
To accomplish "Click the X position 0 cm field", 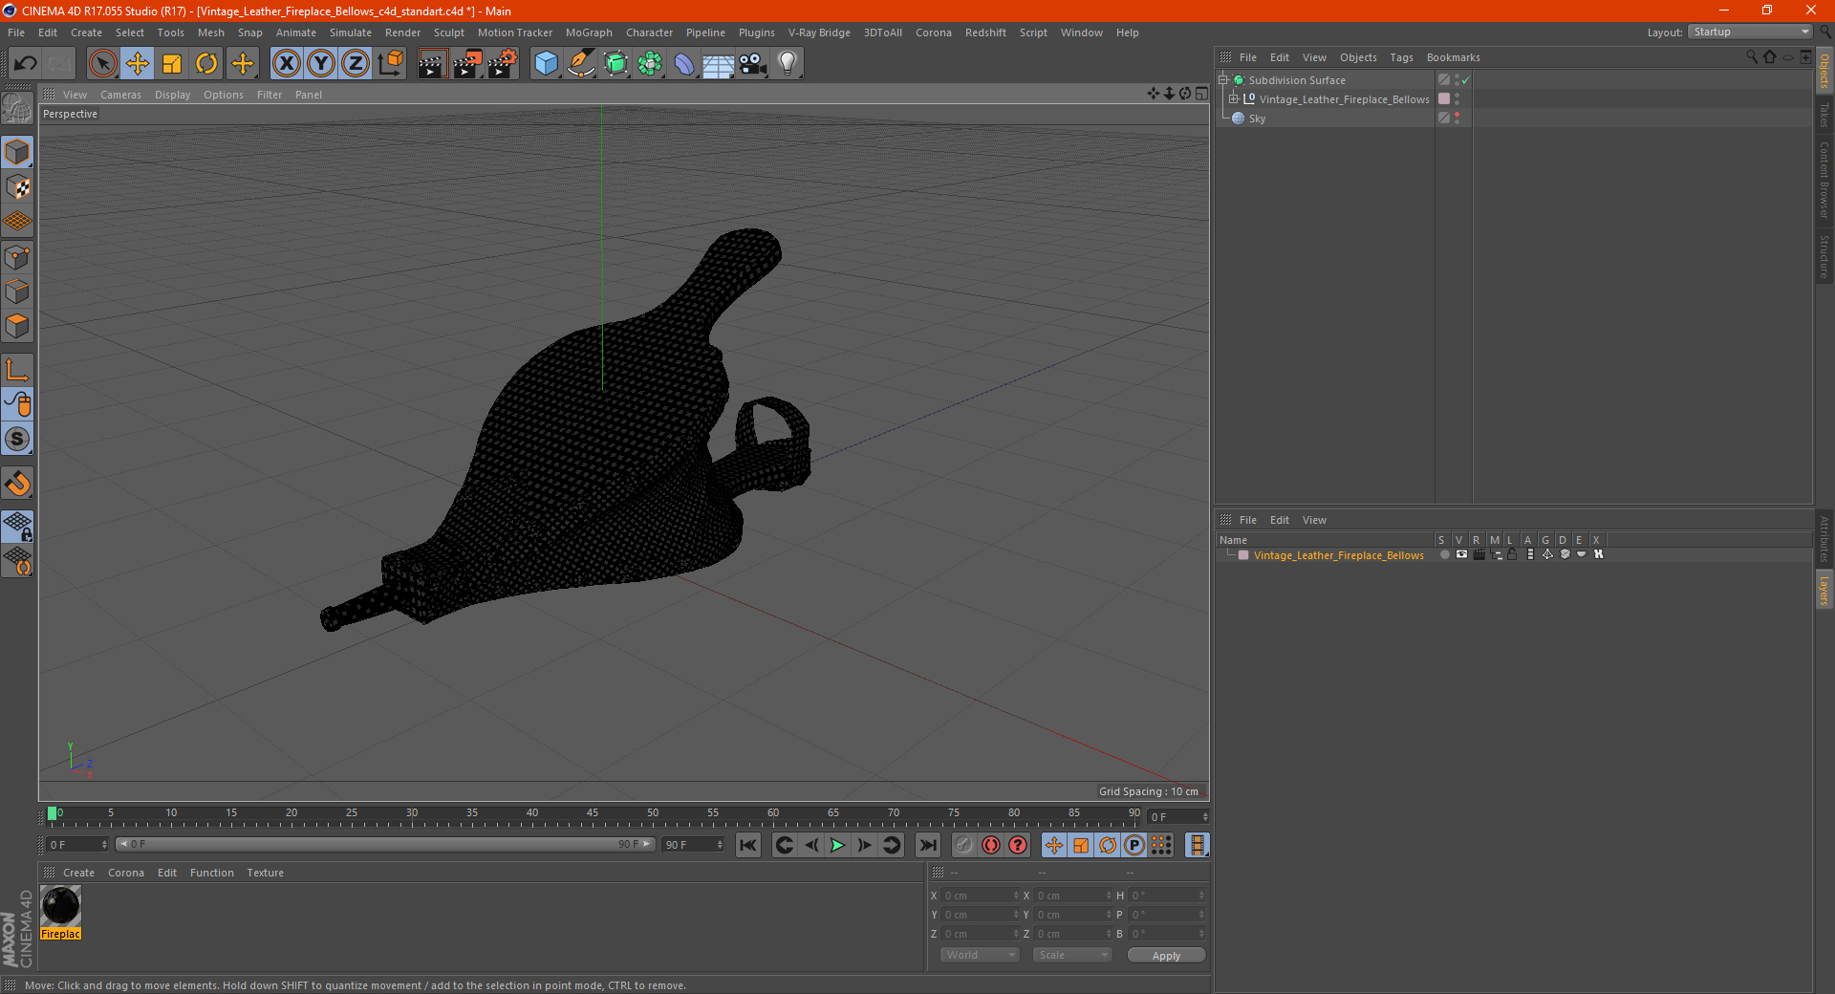I will pos(981,896).
